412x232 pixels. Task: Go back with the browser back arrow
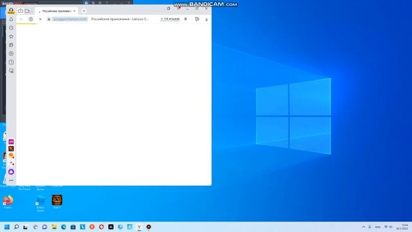click(x=21, y=19)
